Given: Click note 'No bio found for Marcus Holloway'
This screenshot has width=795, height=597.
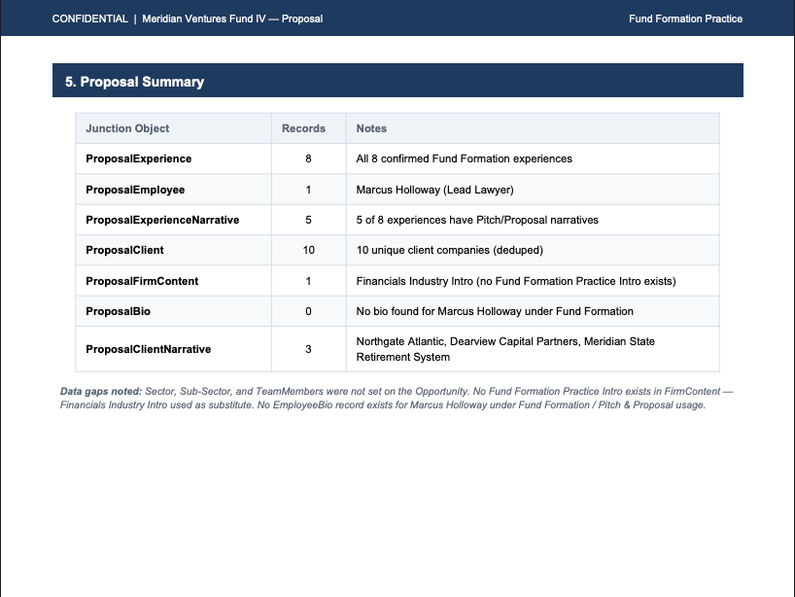Looking at the screenshot, I should (495, 311).
